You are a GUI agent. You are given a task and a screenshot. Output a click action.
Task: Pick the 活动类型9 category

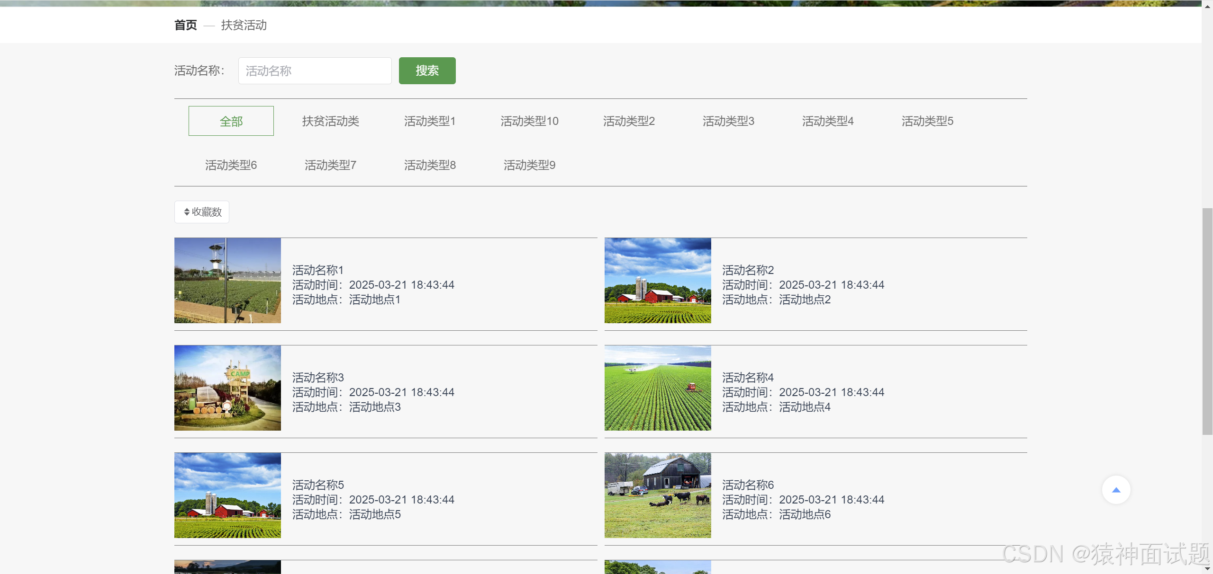point(529,165)
